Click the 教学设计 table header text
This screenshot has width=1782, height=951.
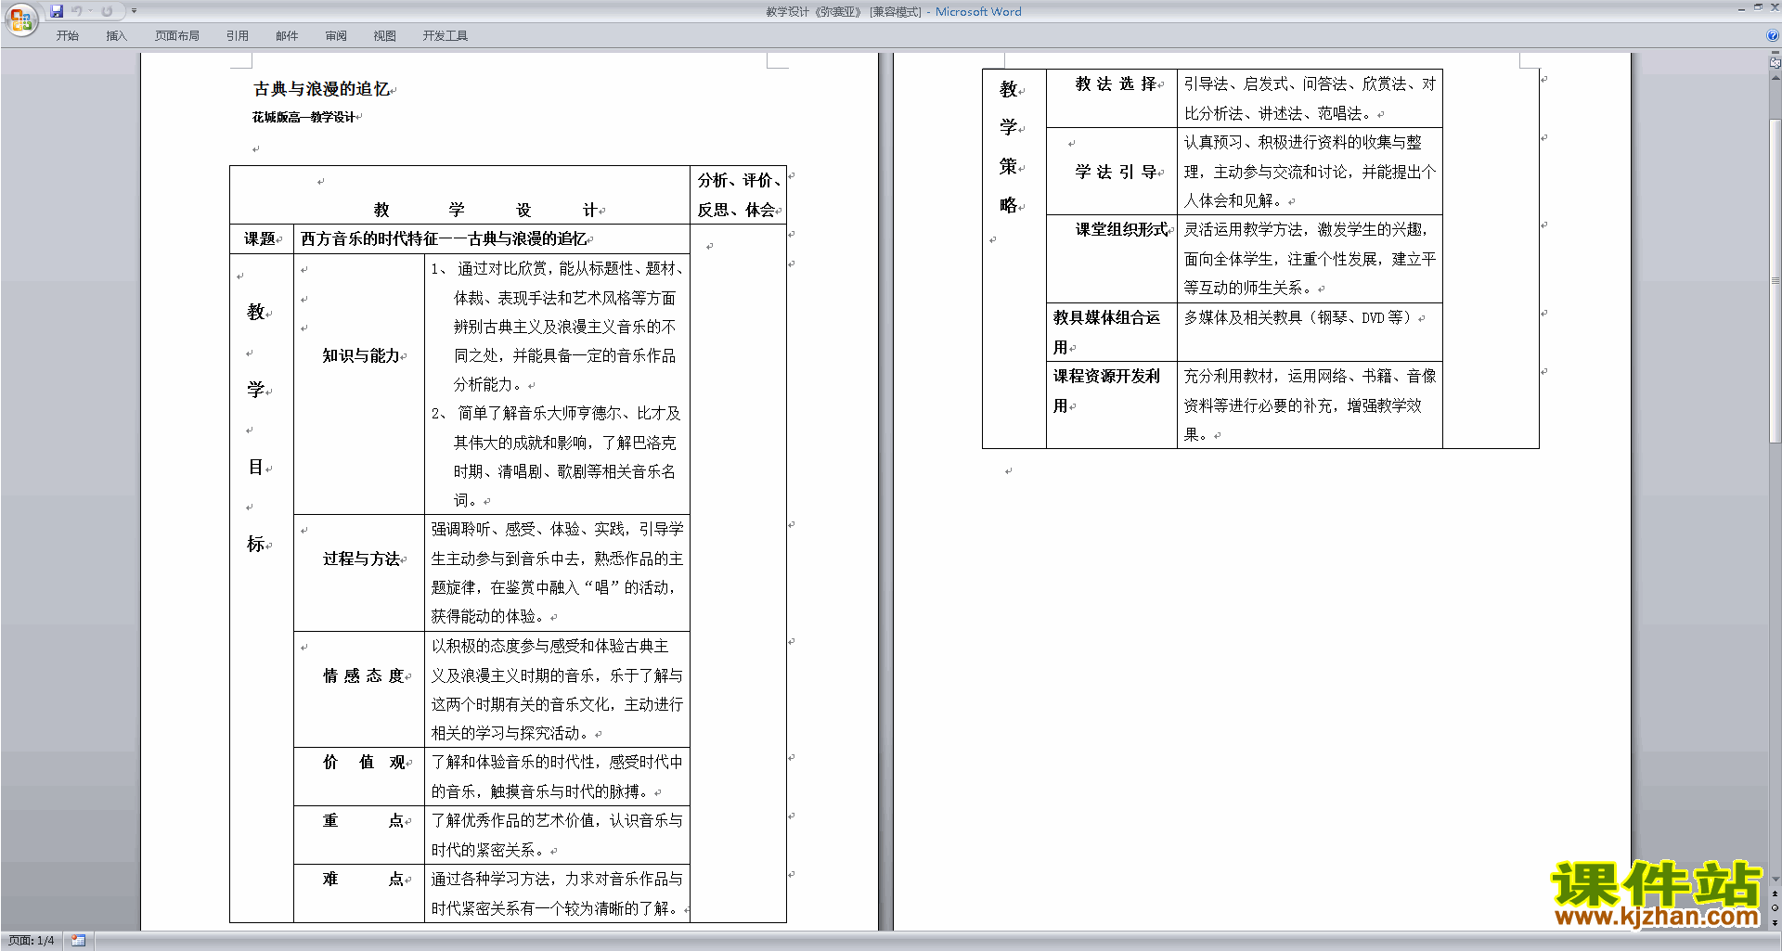coord(487,210)
